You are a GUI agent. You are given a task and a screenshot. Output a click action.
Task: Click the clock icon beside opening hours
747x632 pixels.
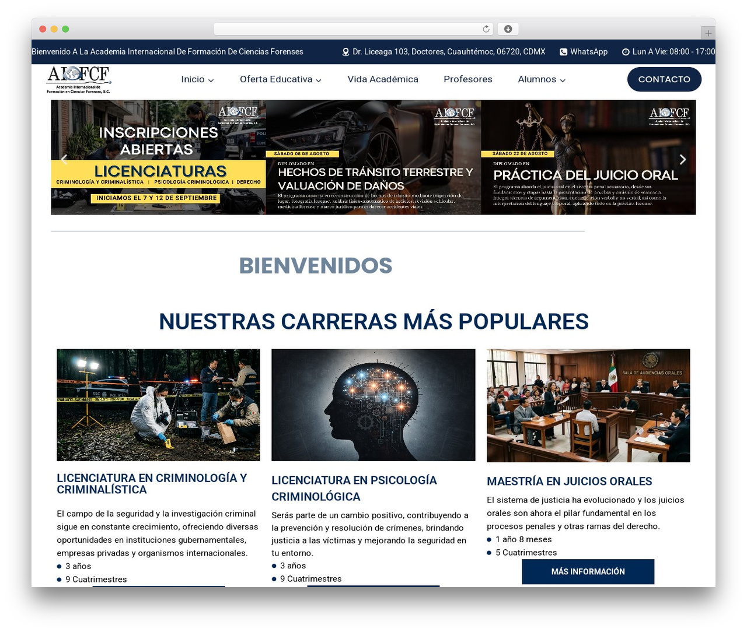click(x=626, y=52)
